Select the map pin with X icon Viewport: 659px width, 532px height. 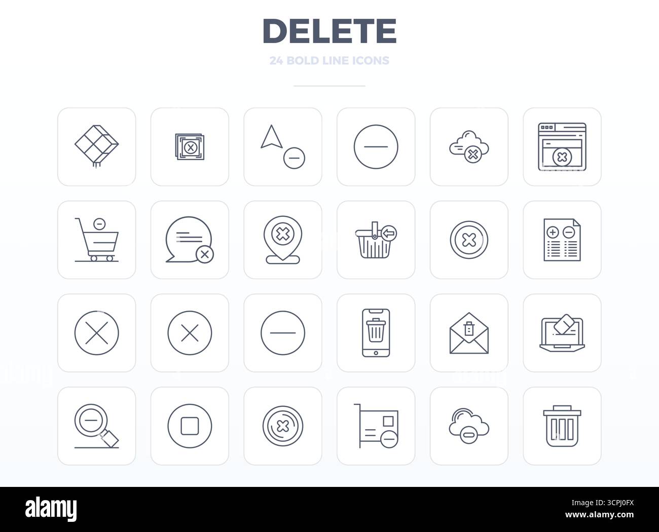283,240
